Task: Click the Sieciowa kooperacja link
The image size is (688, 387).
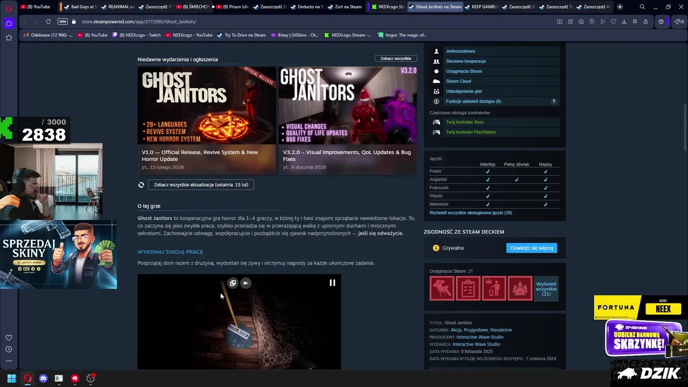Action: click(465, 61)
